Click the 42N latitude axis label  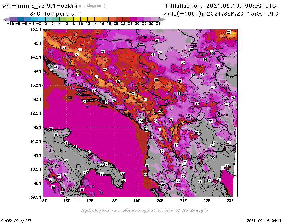tap(38, 127)
